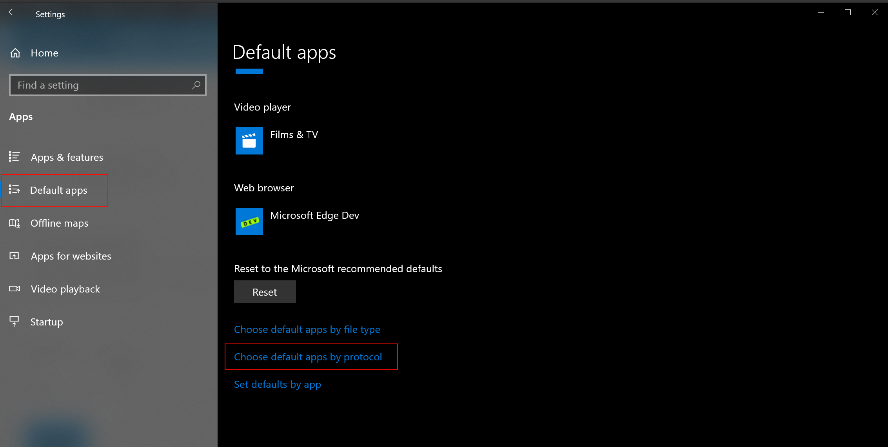Image resolution: width=888 pixels, height=447 pixels.
Task: Click the Startup monitor icon
Action: (15, 322)
